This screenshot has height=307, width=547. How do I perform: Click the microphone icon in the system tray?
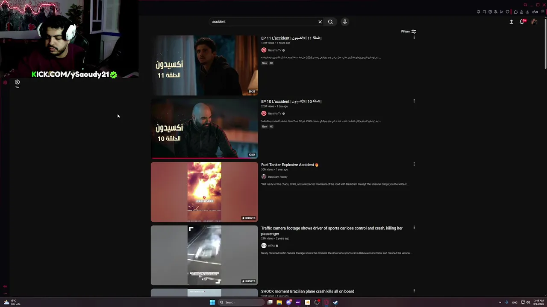click(507, 302)
